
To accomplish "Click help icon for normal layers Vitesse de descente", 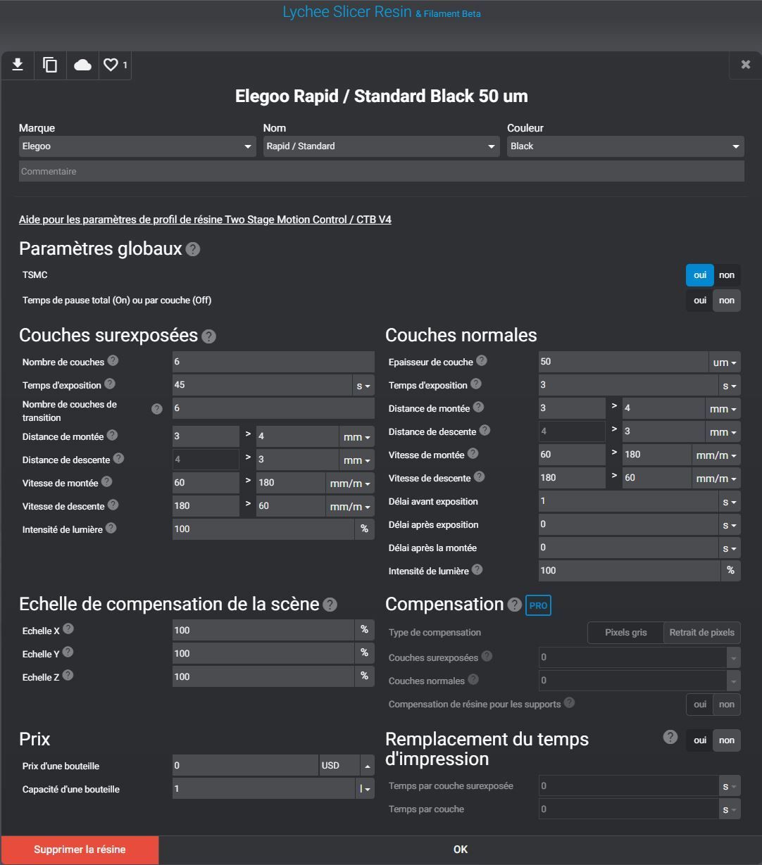I will [x=479, y=476].
